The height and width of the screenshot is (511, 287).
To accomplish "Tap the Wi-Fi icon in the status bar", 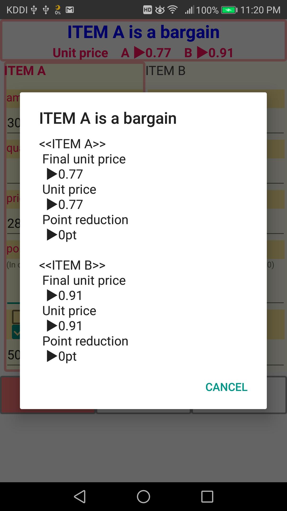I will pos(173,10).
